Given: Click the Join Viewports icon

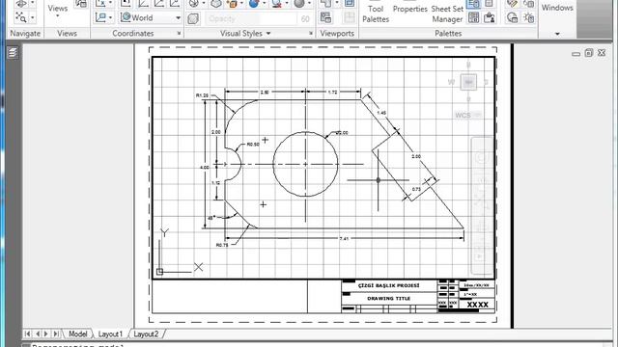Looking at the screenshot, I should 350,17.
